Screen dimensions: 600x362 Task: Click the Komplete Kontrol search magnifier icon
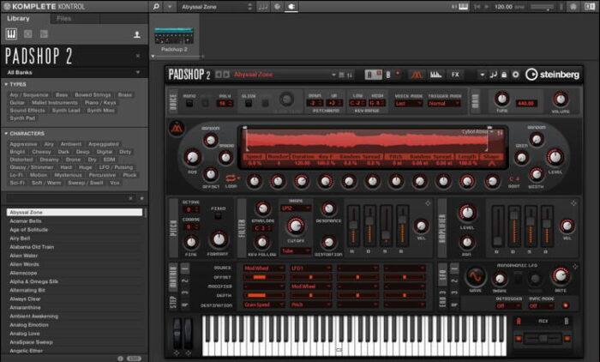coord(156,7)
